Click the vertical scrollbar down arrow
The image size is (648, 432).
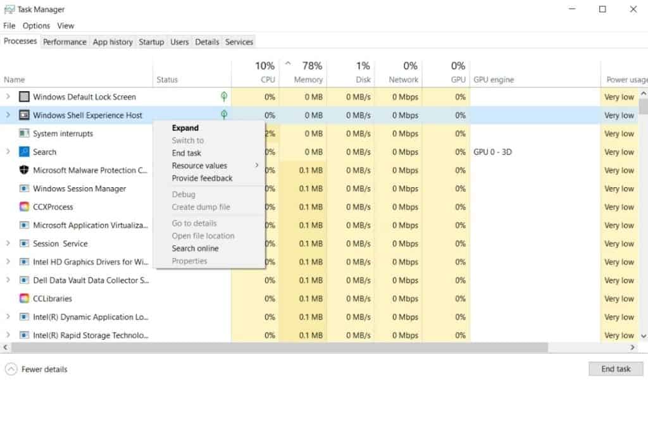[x=644, y=336]
